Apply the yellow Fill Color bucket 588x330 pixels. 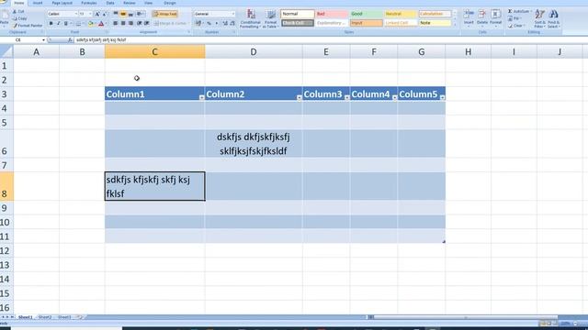click(90, 24)
